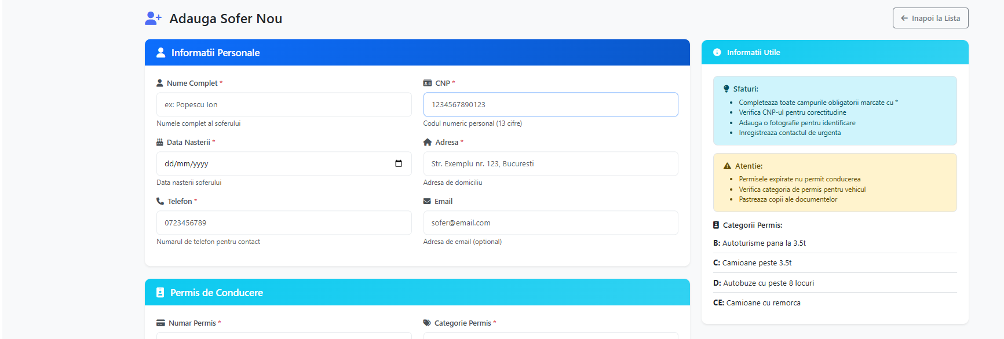Viewport: 1004px width, 339px height.
Task: Click the tags icon beside Categorie Permis
Action: click(427, 323)
